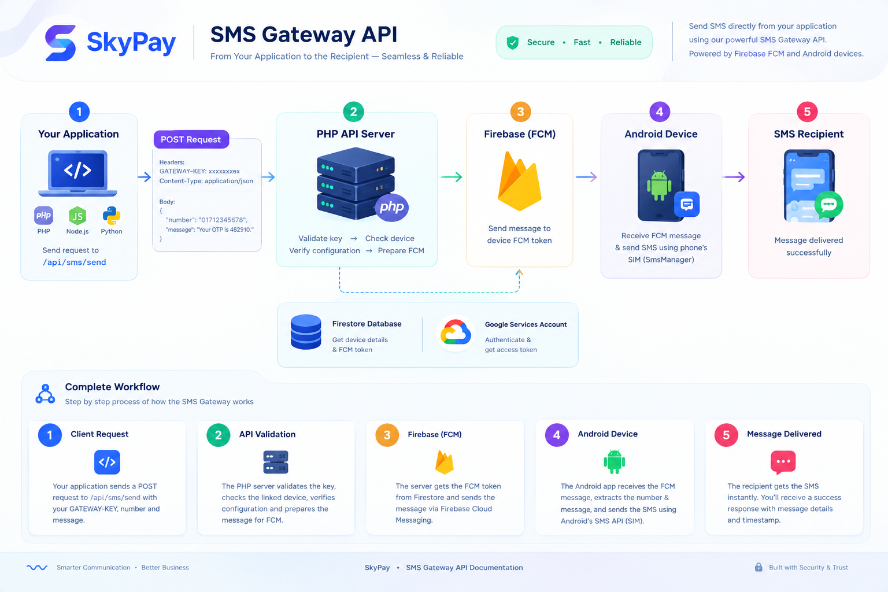Image resolution: width=888 pixels, height=592 pixels.
Task: Click the 'Get device details & FCM token' caption
Action: pos(360,345)
